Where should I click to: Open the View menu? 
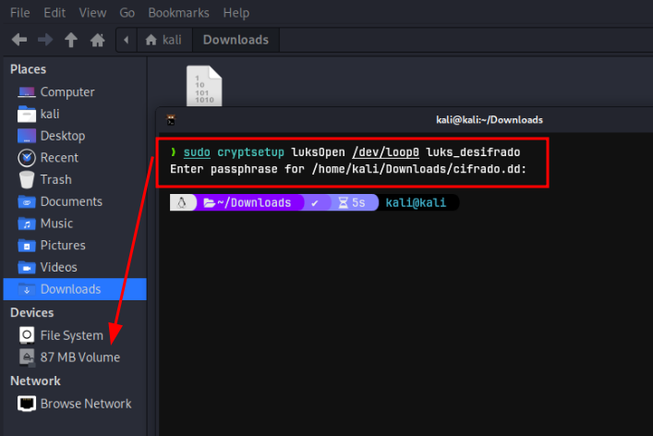[92, 13]
